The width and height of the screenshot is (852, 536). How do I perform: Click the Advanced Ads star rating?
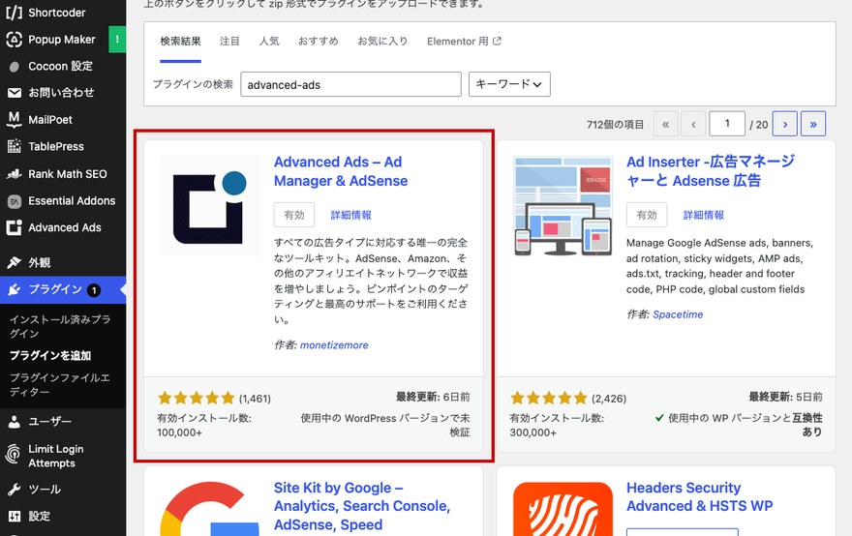click(x=197, y=398)
